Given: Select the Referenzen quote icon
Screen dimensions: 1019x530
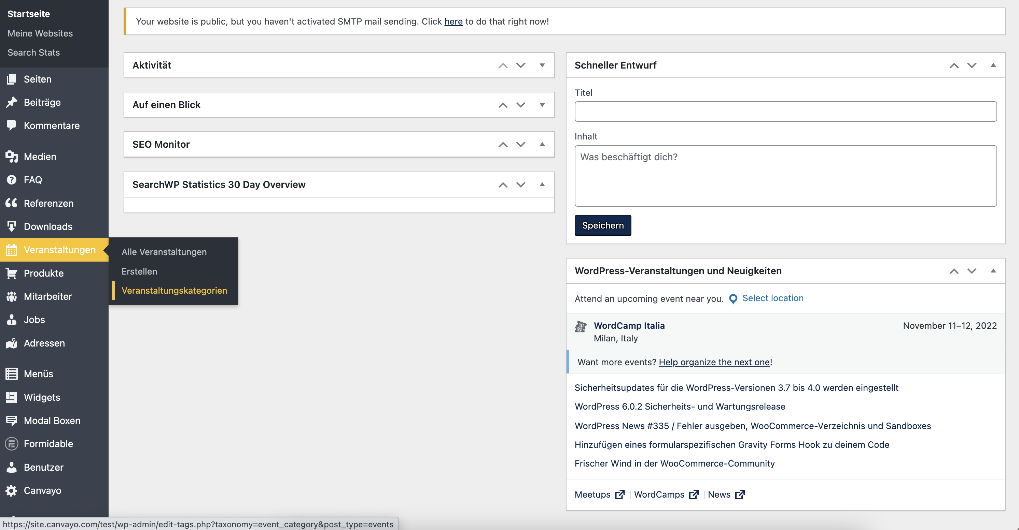Looking at the screenshot, I should [12, 203].
